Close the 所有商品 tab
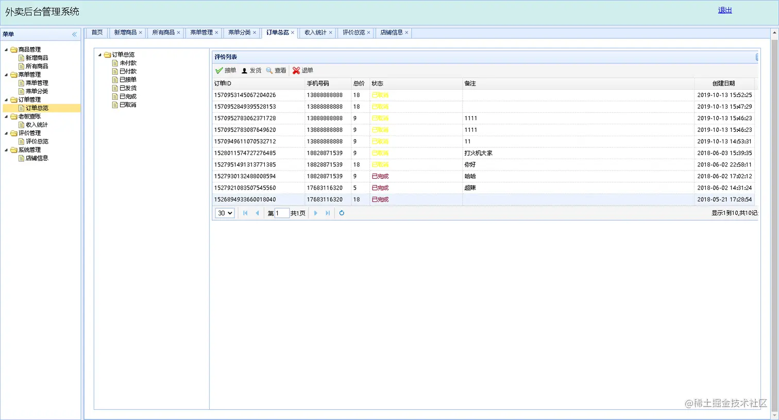Viewport: 779px width, 420px height. (178, 32)
